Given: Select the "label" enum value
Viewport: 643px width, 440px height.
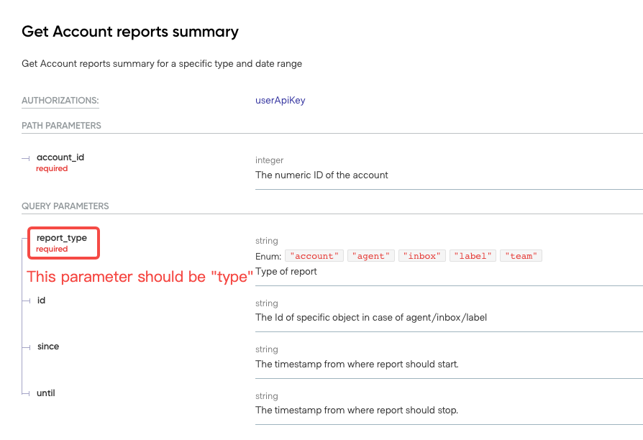Looking at the screenshot, I should coord(473,256).
